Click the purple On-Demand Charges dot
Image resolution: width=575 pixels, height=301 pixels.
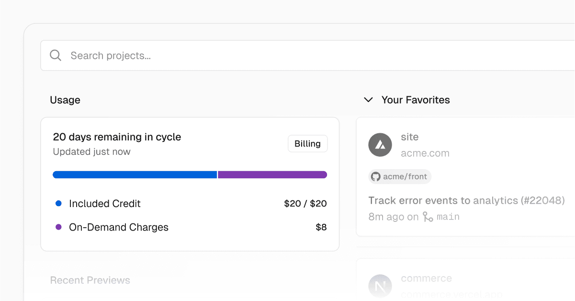58,227
